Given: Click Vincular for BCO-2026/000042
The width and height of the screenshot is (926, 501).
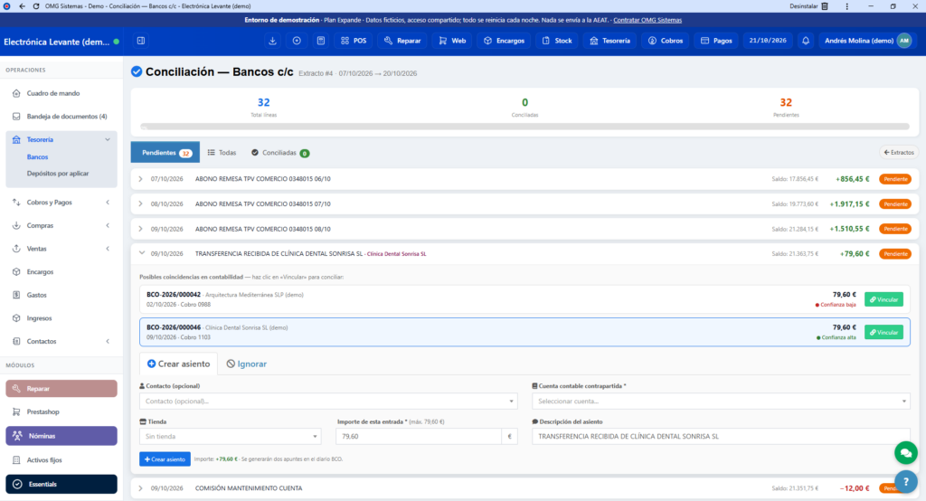Looking at the screenshot, I should 883,299.
